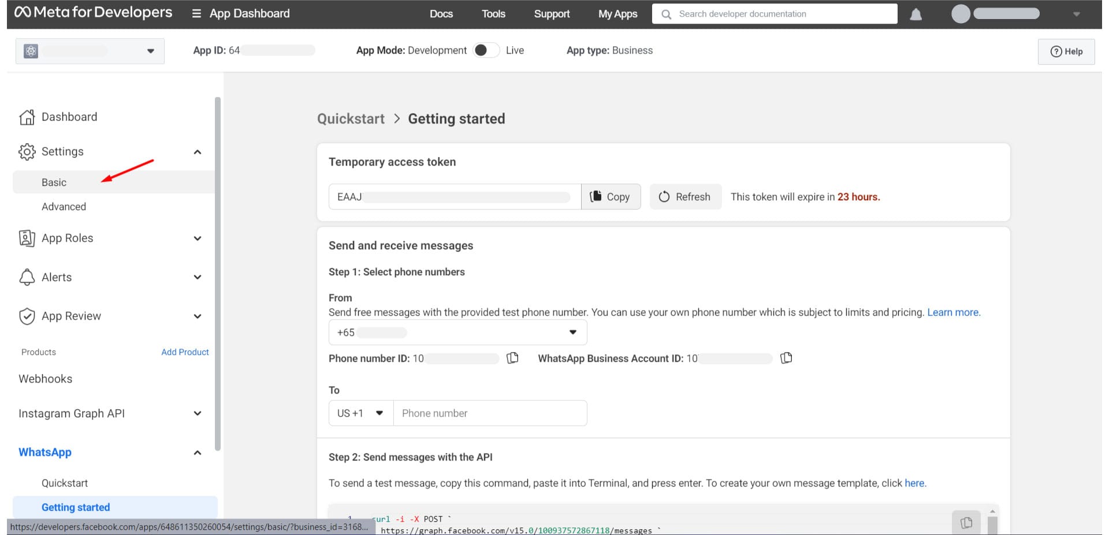Click the question mark Help icon
The height and width of the screenshot is (535, 1109).
(x=1056, y=51)
